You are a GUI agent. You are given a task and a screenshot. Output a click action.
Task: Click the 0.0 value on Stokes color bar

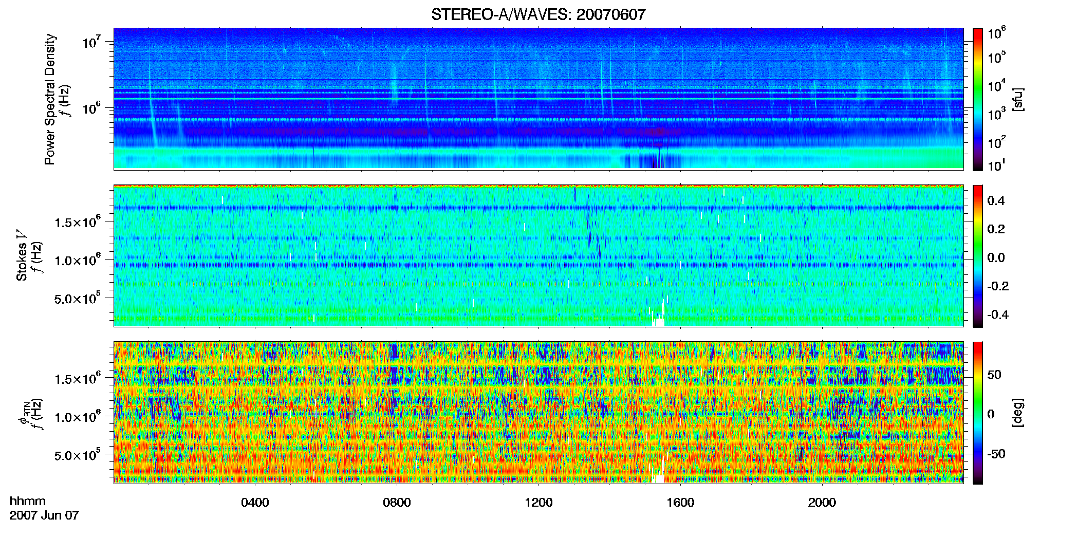click(x=996, y=257)
